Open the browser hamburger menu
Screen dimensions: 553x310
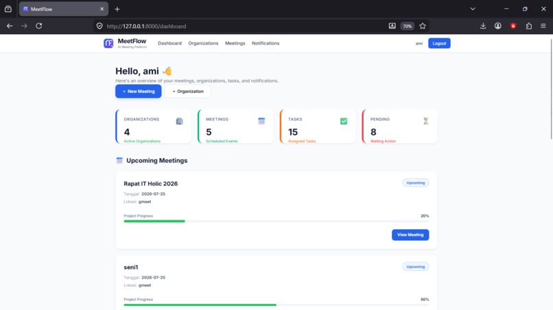(x=543, y=26)
